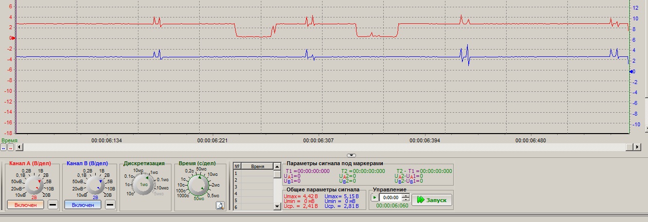Click the 0:00:00 timer input field
The width and height of the screenshot is (648, 222).
(x=390, y=198)
